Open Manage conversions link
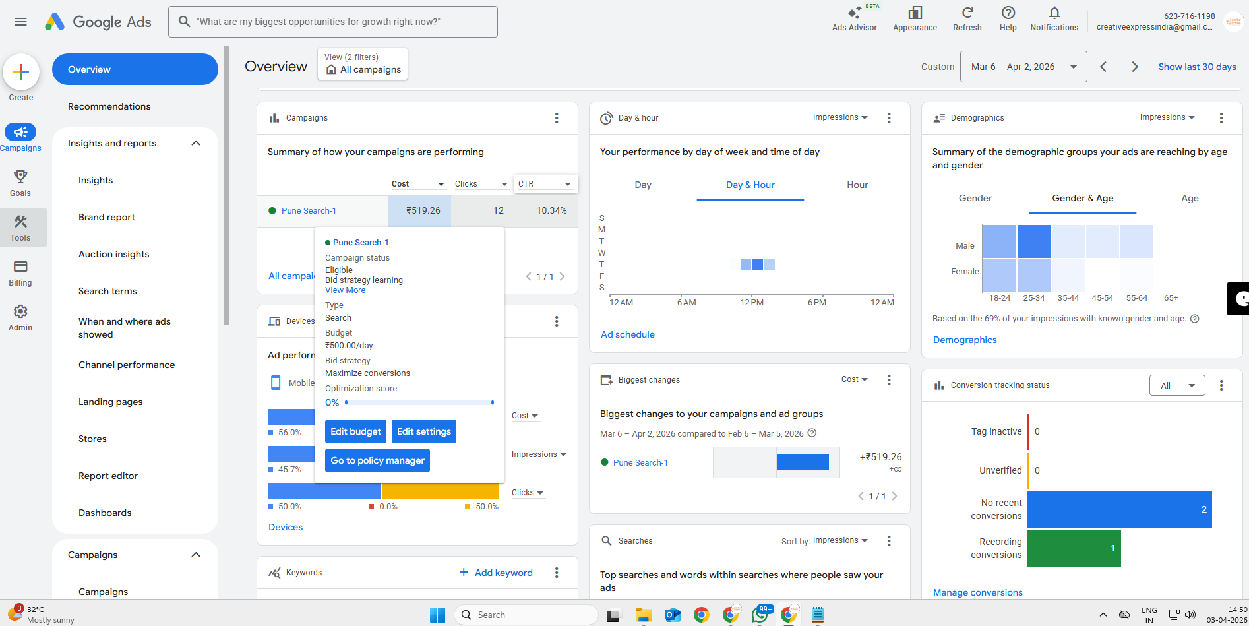This screenshot has height=626, width=1249. (977, 592)
